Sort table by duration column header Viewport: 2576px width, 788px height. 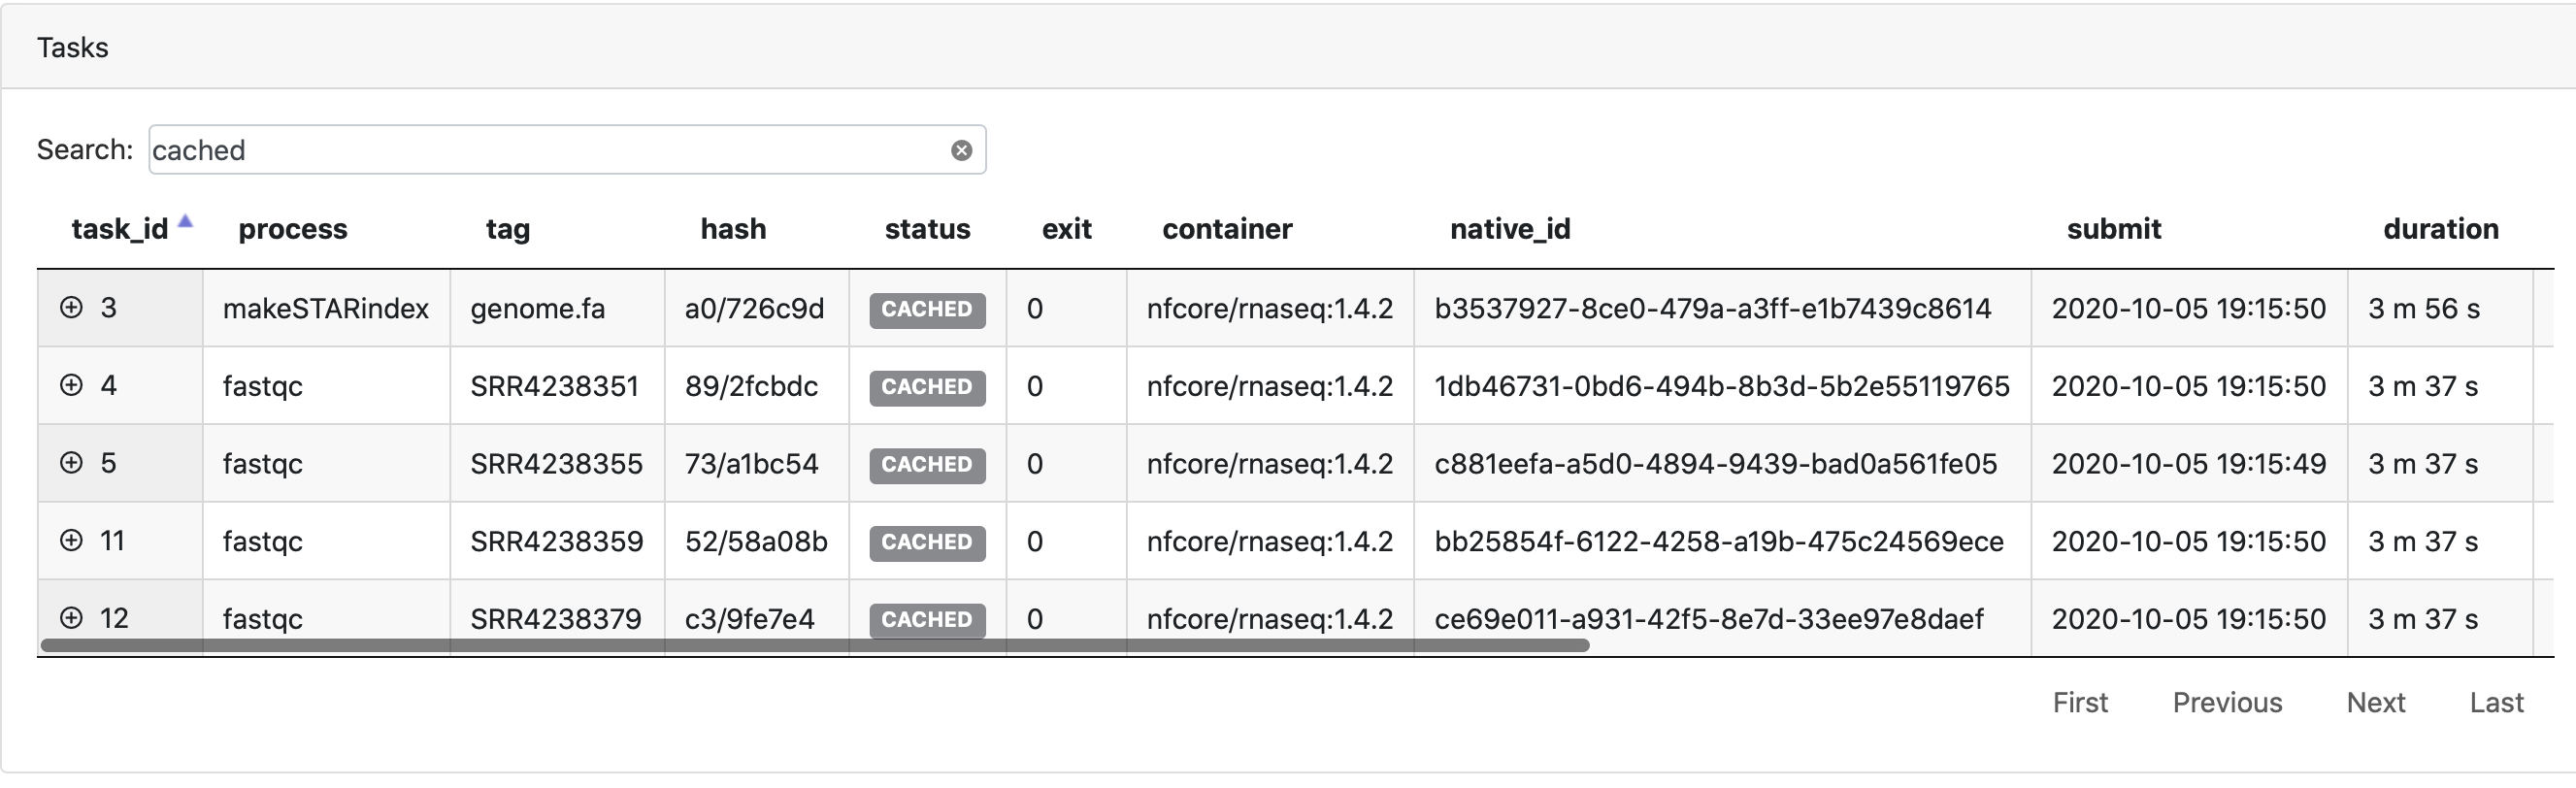2440,229
